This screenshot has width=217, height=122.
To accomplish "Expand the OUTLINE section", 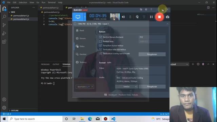I will click(15, 110).
